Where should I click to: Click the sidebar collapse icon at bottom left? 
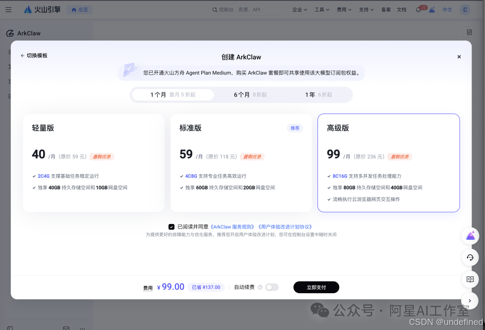[x=10, y=328]
